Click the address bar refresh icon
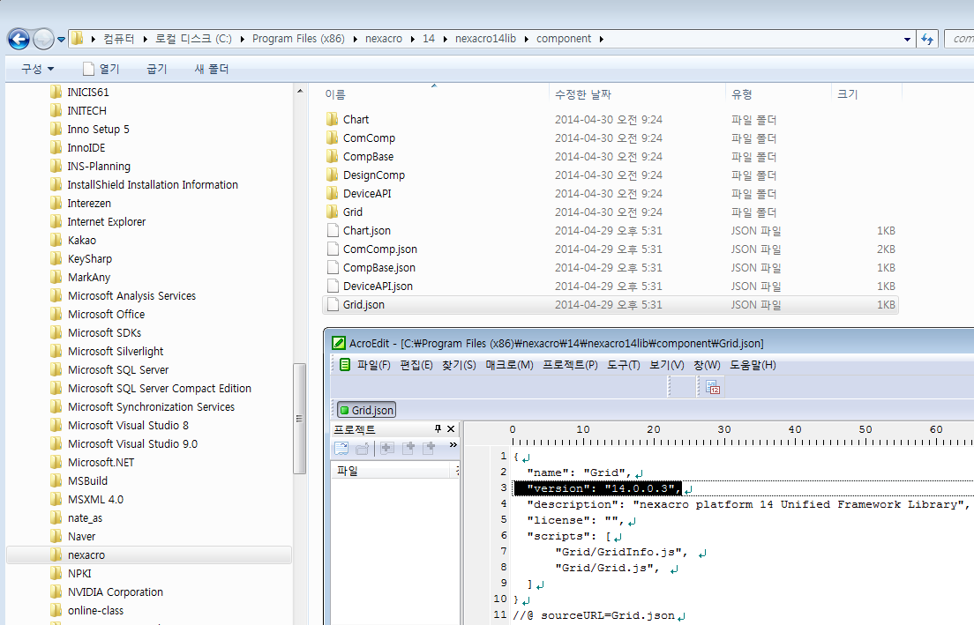The image size is (974, 625). pyautogui.click(x=927, y=39)
